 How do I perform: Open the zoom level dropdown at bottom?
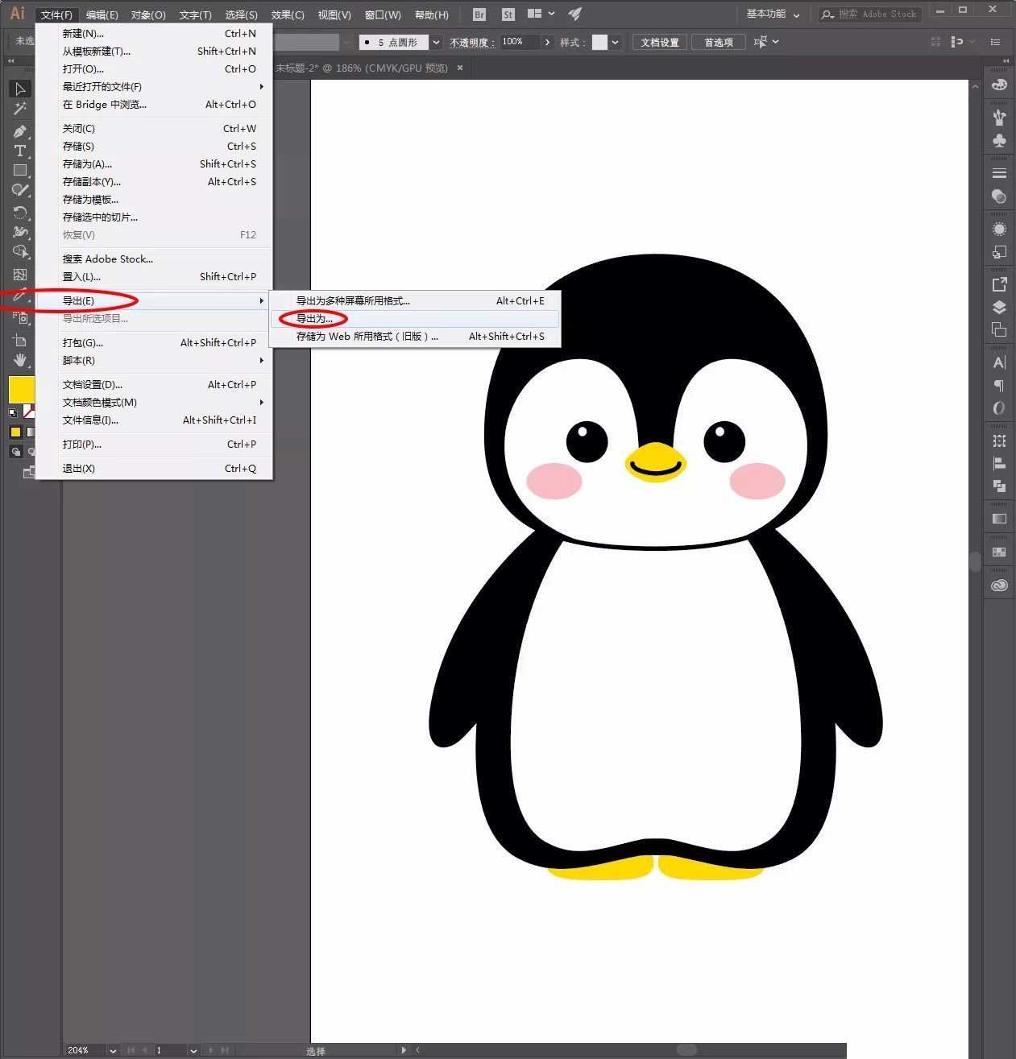(x=113, y=1050)
